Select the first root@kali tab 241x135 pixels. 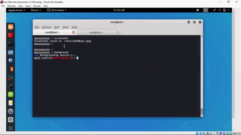click(x=55, y=32)
